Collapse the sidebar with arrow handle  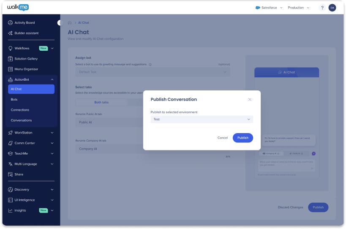click(60, 23)
